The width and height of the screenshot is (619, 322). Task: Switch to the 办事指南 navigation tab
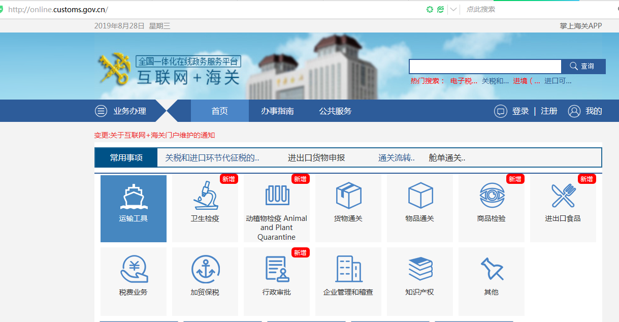point(277,111)
